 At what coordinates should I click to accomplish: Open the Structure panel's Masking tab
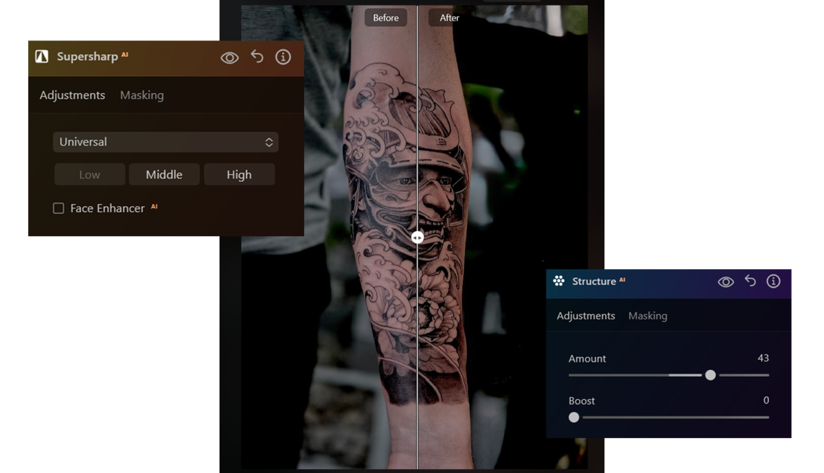pos(648,316)
